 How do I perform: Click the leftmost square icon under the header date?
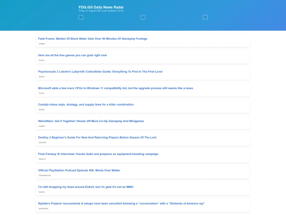(81, 18)
